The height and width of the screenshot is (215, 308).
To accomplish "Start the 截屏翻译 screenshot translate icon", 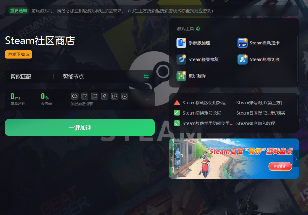I will [x=181, y=76].
